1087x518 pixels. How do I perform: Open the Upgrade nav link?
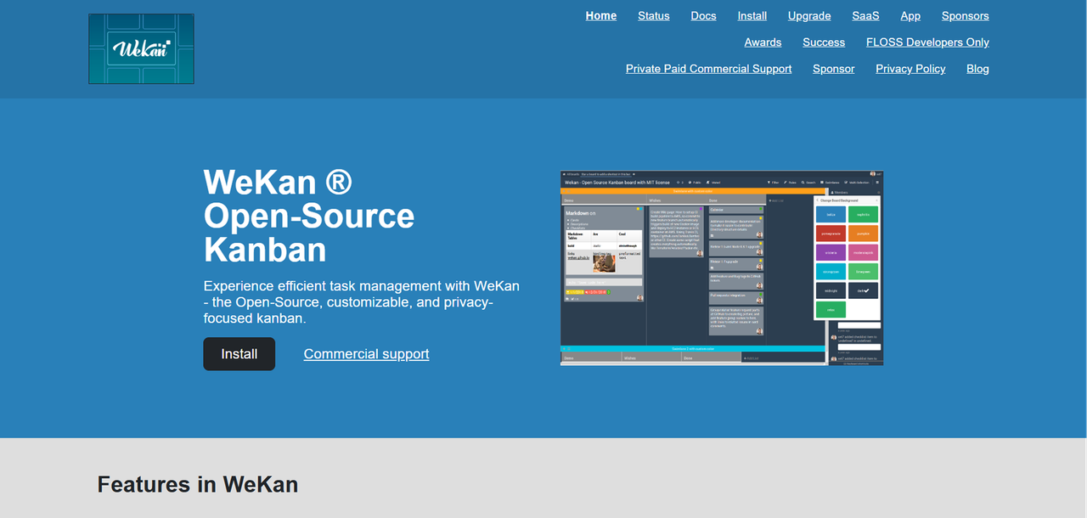(x=809, y=15)
